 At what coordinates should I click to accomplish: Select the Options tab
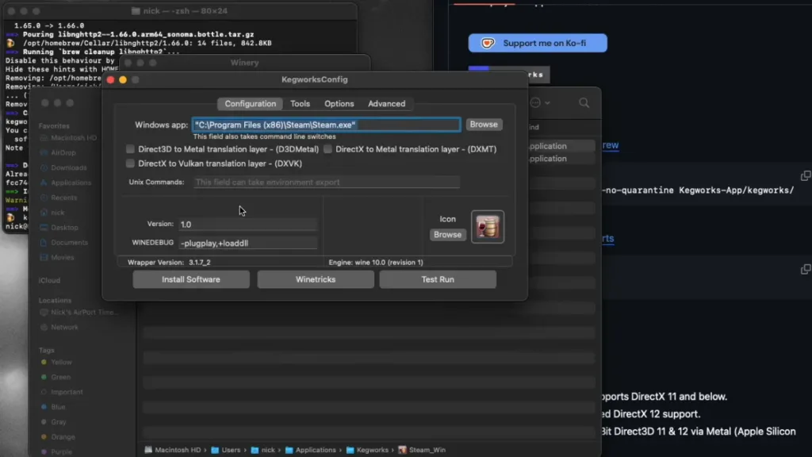(339, 104)
